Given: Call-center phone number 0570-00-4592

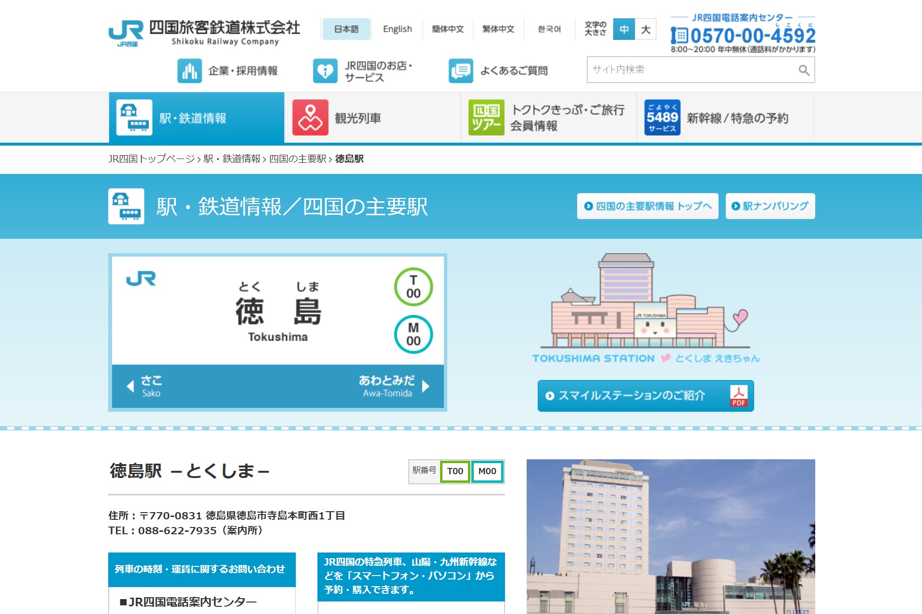Looking at the screenshot, I should pos(743,35).
